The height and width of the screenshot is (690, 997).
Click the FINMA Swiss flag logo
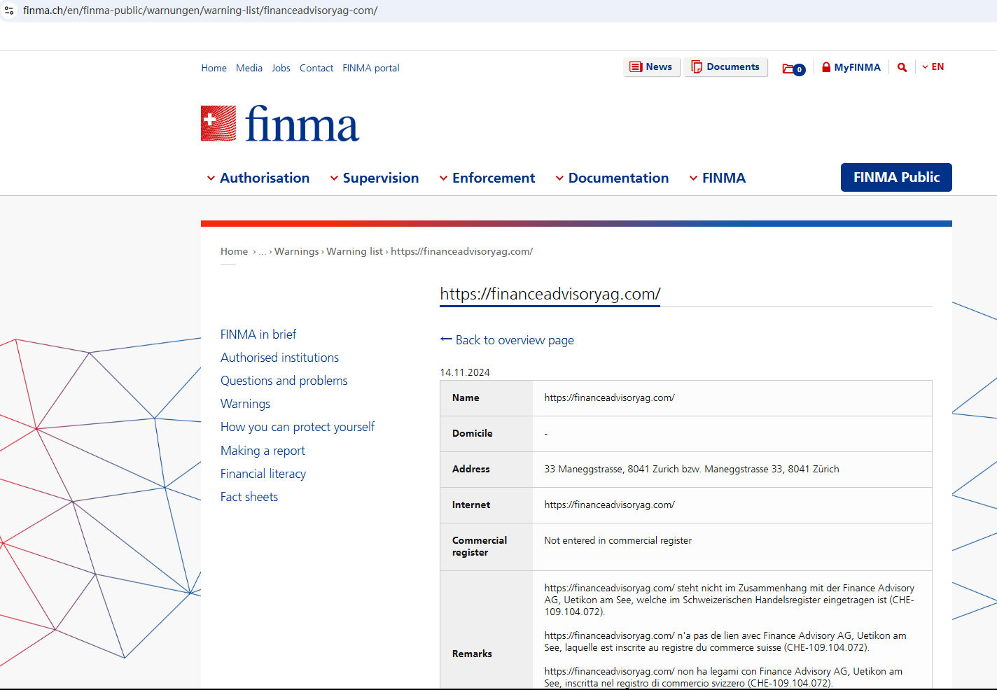tap(218, 124)
